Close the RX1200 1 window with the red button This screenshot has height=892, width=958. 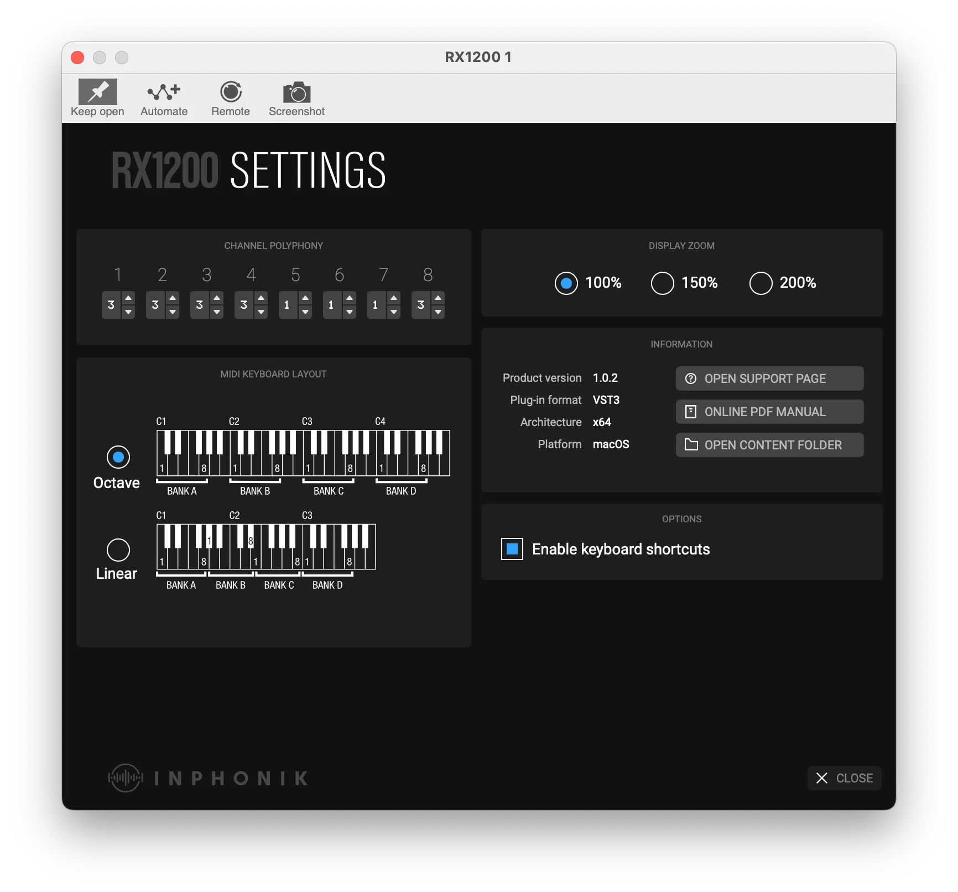[77, 58]
